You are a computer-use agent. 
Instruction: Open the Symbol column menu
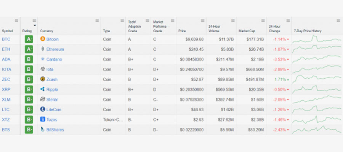click(16, 21)
